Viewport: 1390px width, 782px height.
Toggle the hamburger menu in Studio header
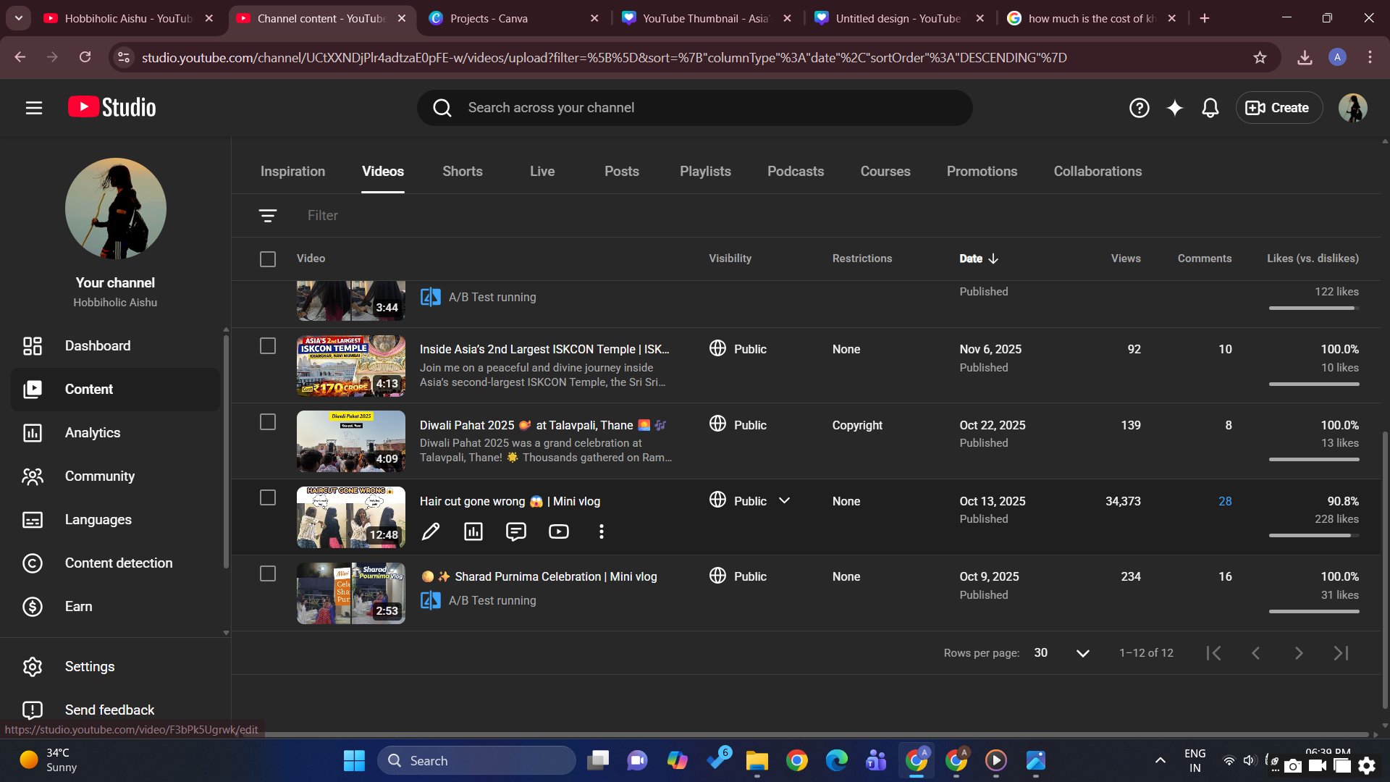coord(34,108)
